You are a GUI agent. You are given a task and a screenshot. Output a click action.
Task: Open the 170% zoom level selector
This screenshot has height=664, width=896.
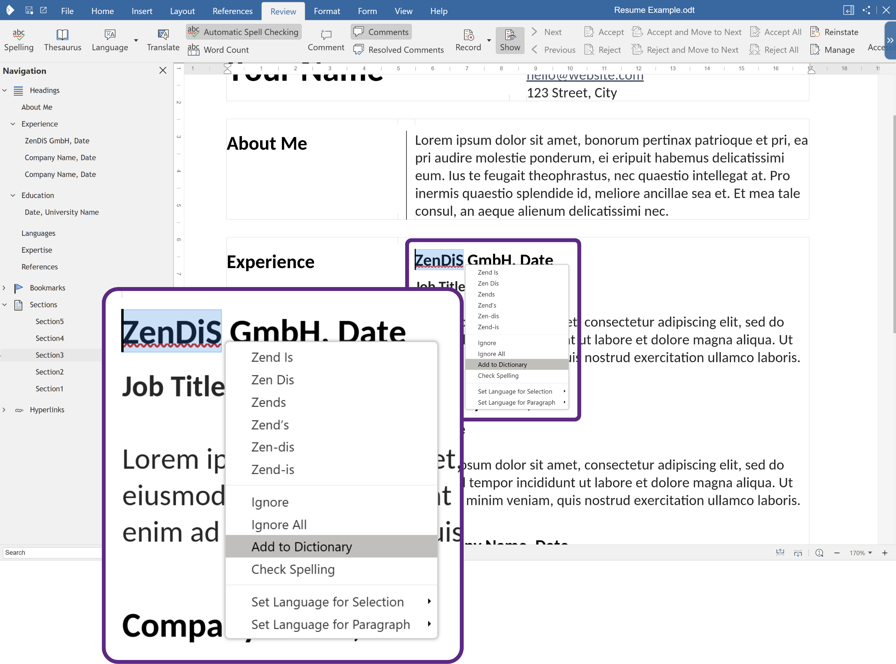[860, 553]
